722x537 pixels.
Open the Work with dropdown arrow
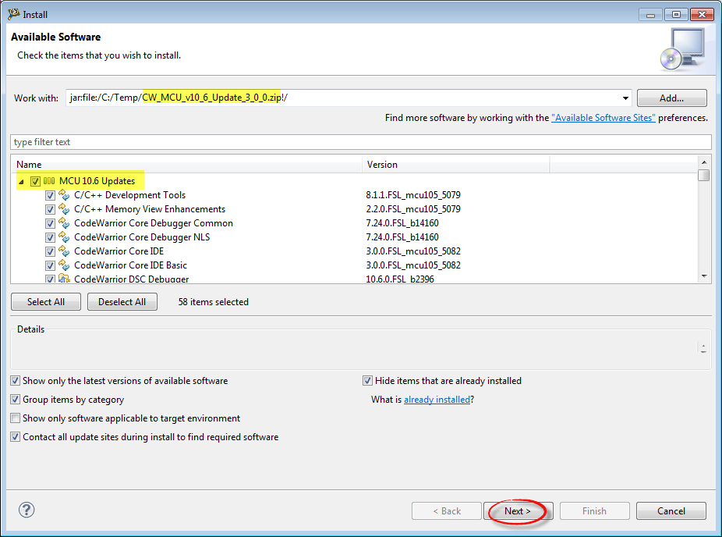point(625,98)
